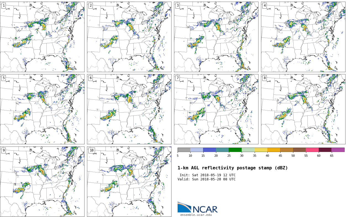348x217 pixels.
Task: Select the pink 55–60 dBZ swatch
Action: click(x=312, y=150)
